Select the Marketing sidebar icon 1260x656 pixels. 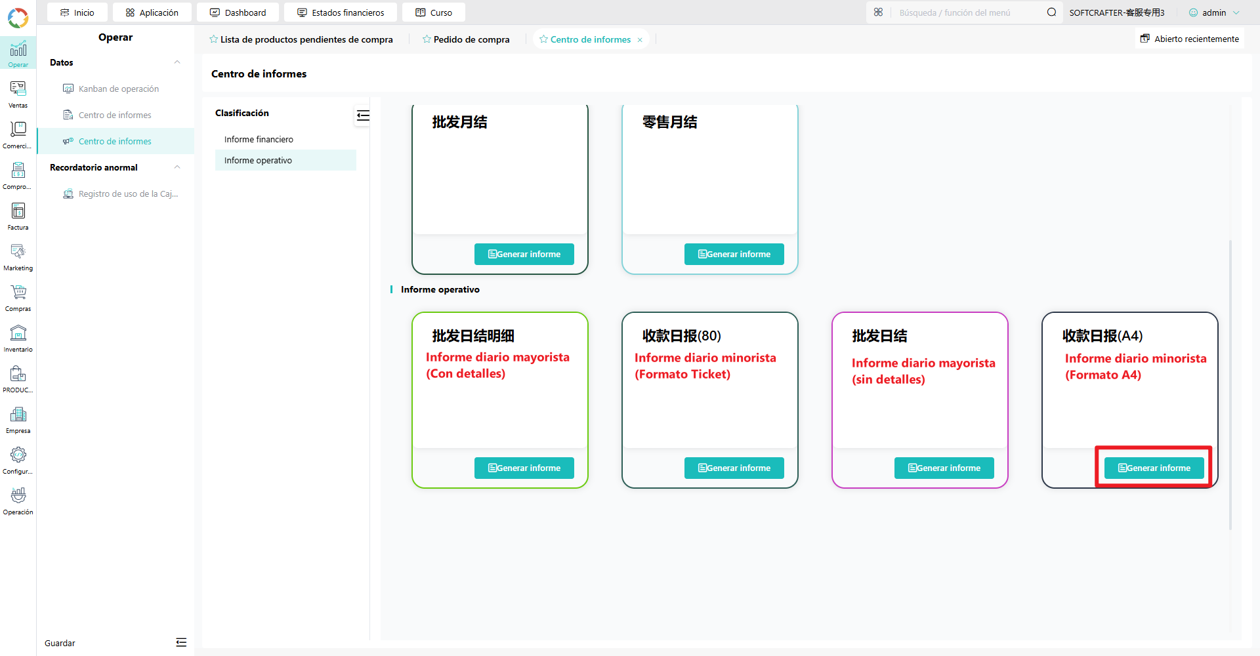click(18, 257)
